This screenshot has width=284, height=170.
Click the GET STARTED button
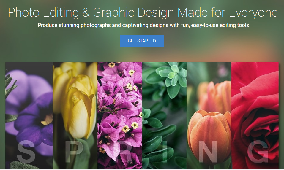(x=142, y=41)
